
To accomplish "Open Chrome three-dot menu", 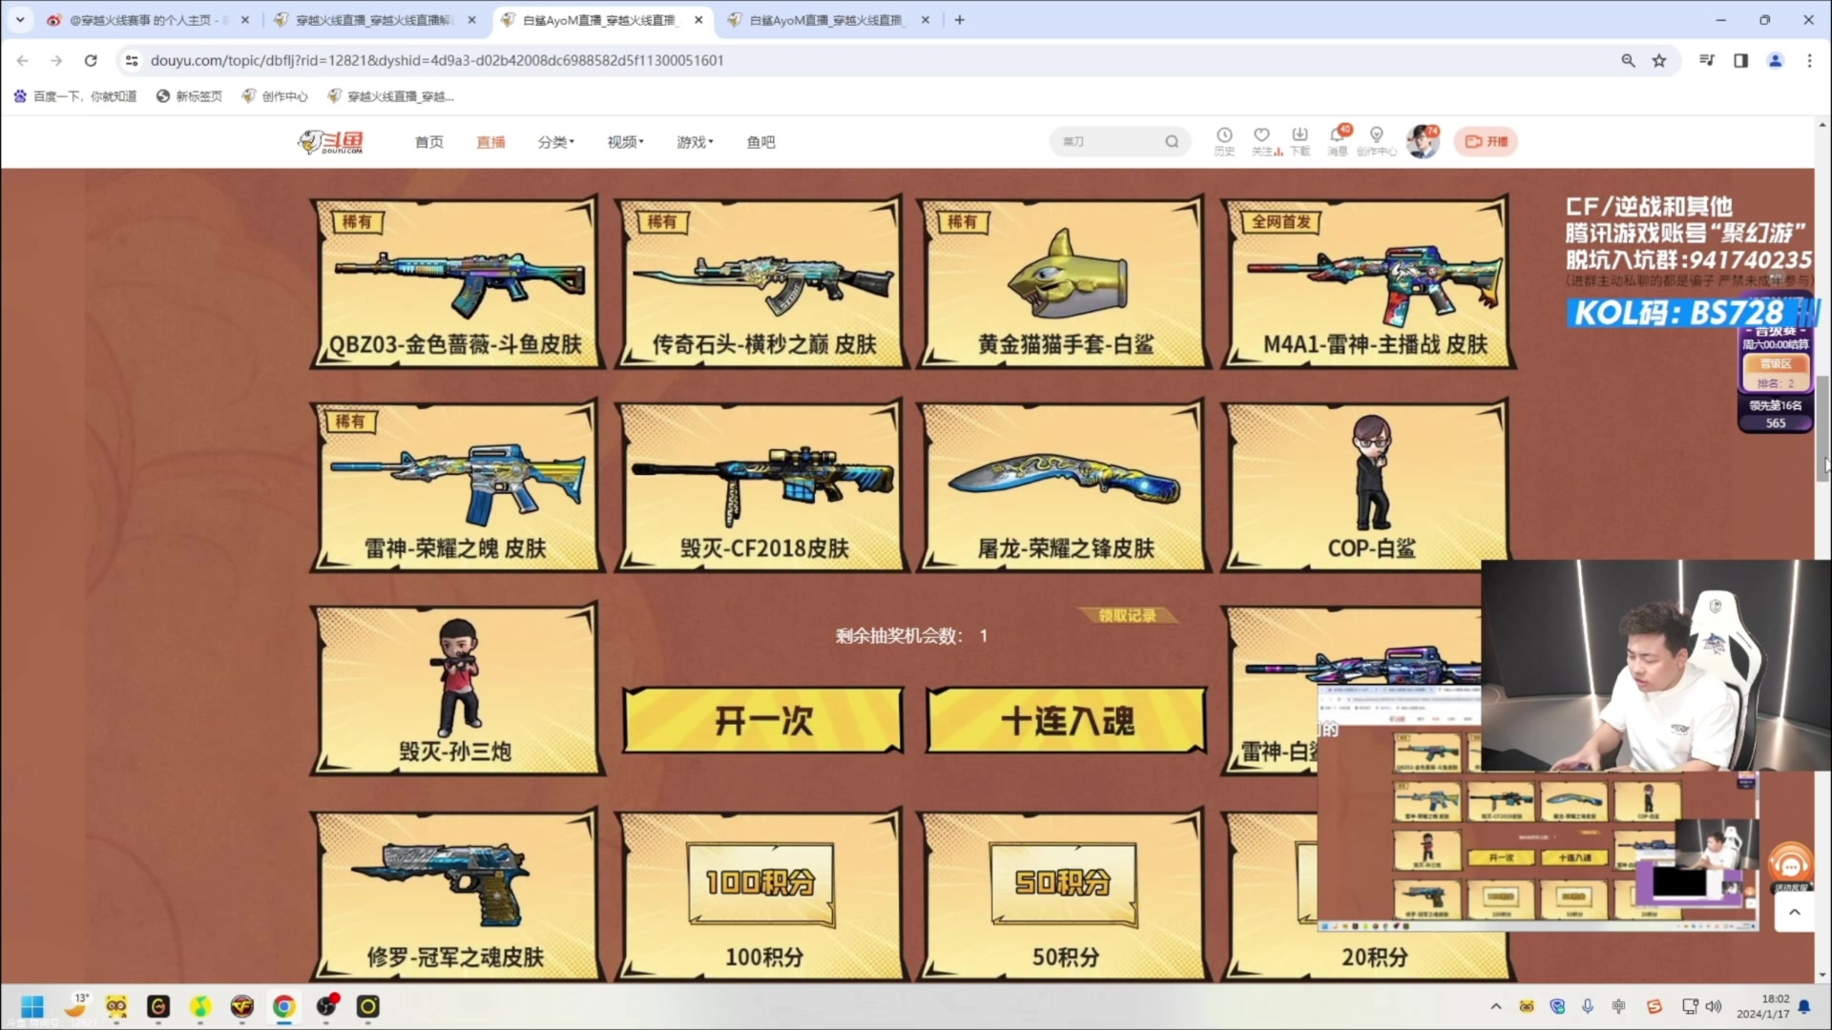I will 1809,60.
